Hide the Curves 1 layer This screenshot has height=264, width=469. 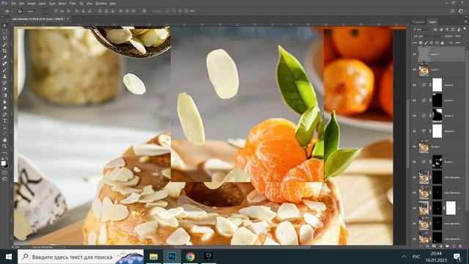coord(414,162)
